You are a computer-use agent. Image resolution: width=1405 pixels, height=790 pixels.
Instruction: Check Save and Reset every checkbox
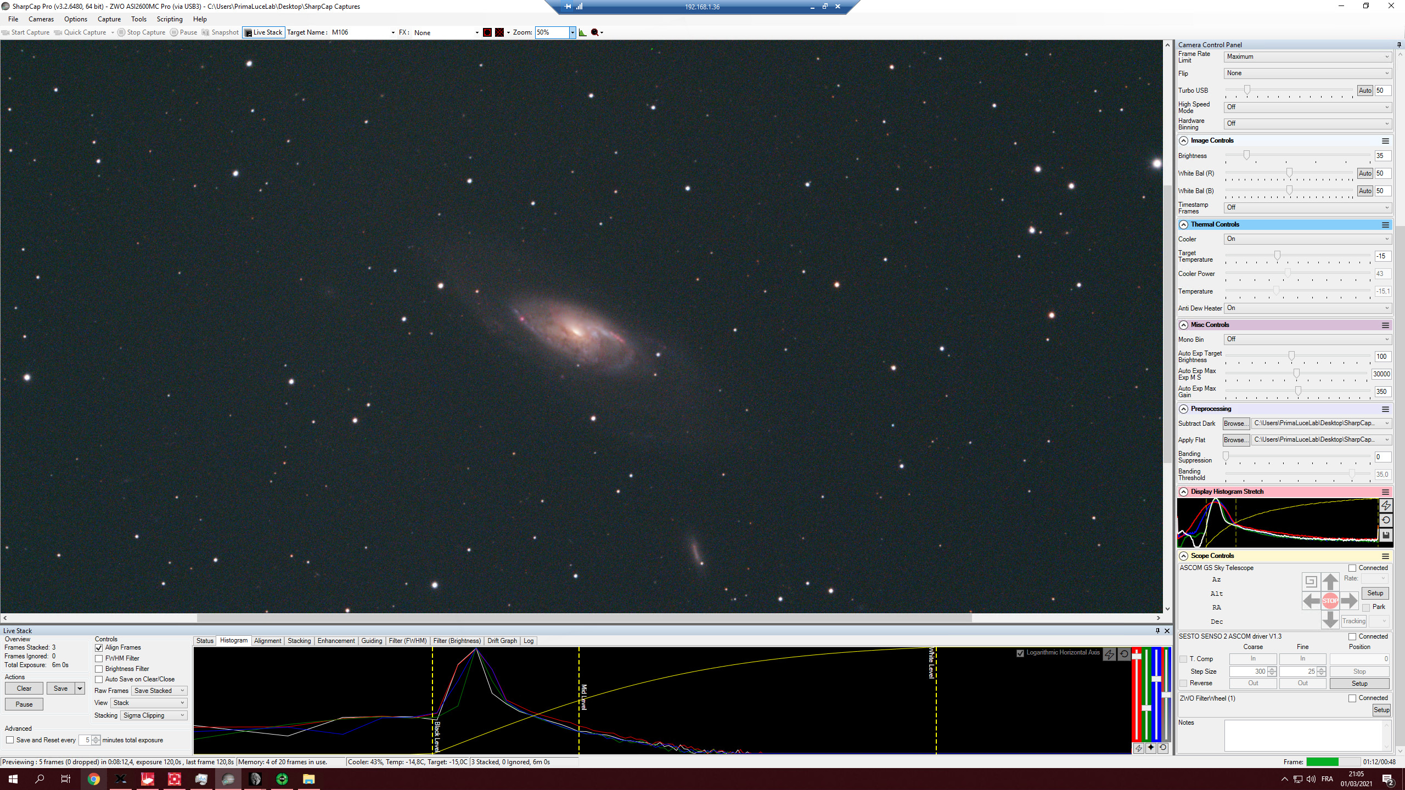[10, 740]
